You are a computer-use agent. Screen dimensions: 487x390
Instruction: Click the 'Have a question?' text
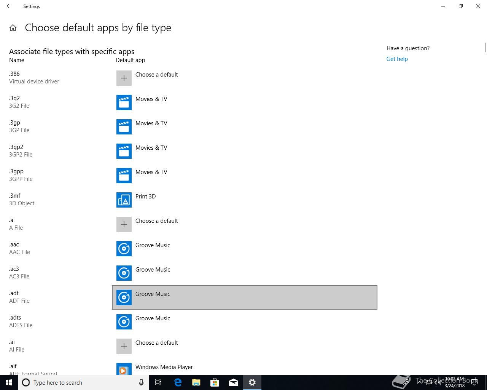pos(408,48)
